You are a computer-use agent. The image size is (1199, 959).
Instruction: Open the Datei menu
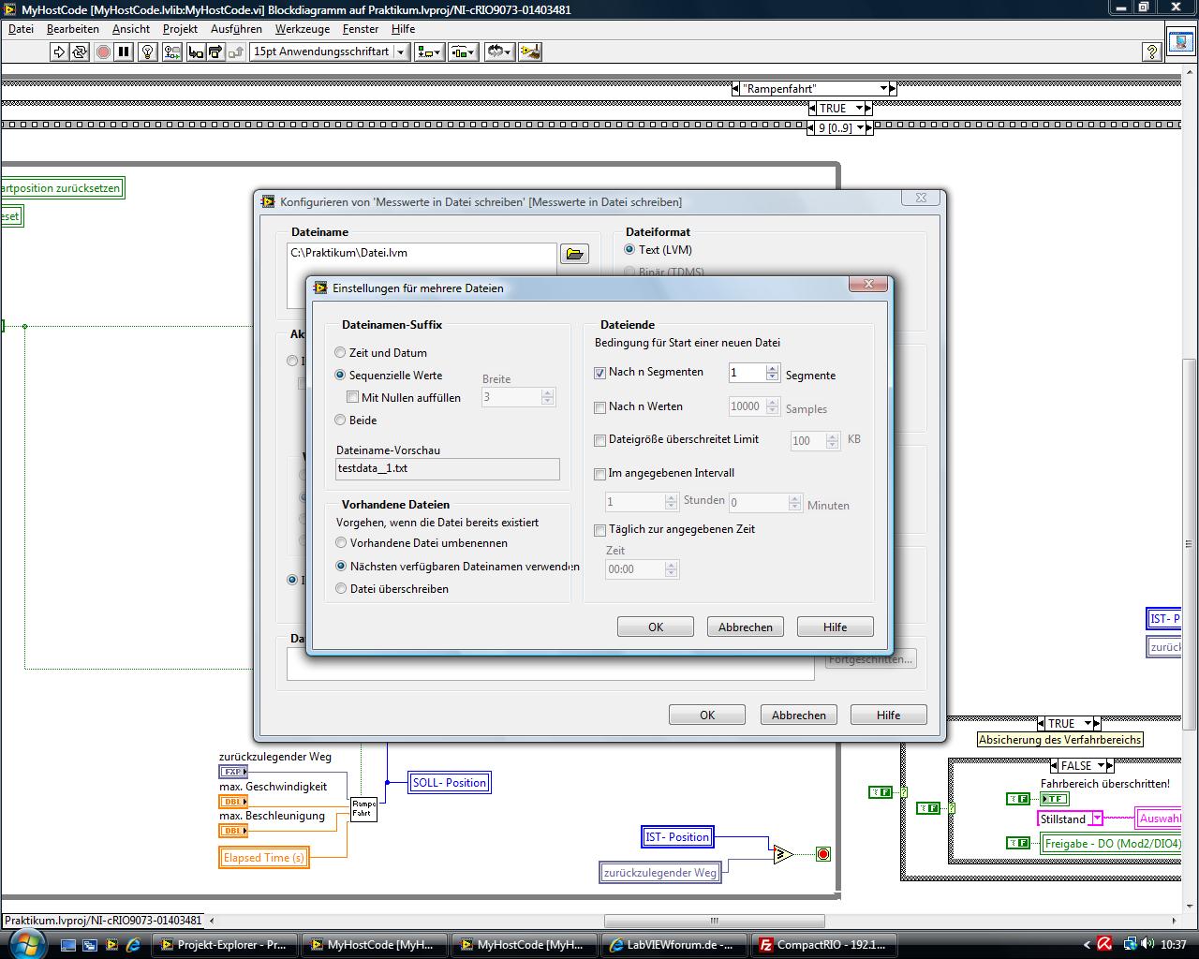21,29
